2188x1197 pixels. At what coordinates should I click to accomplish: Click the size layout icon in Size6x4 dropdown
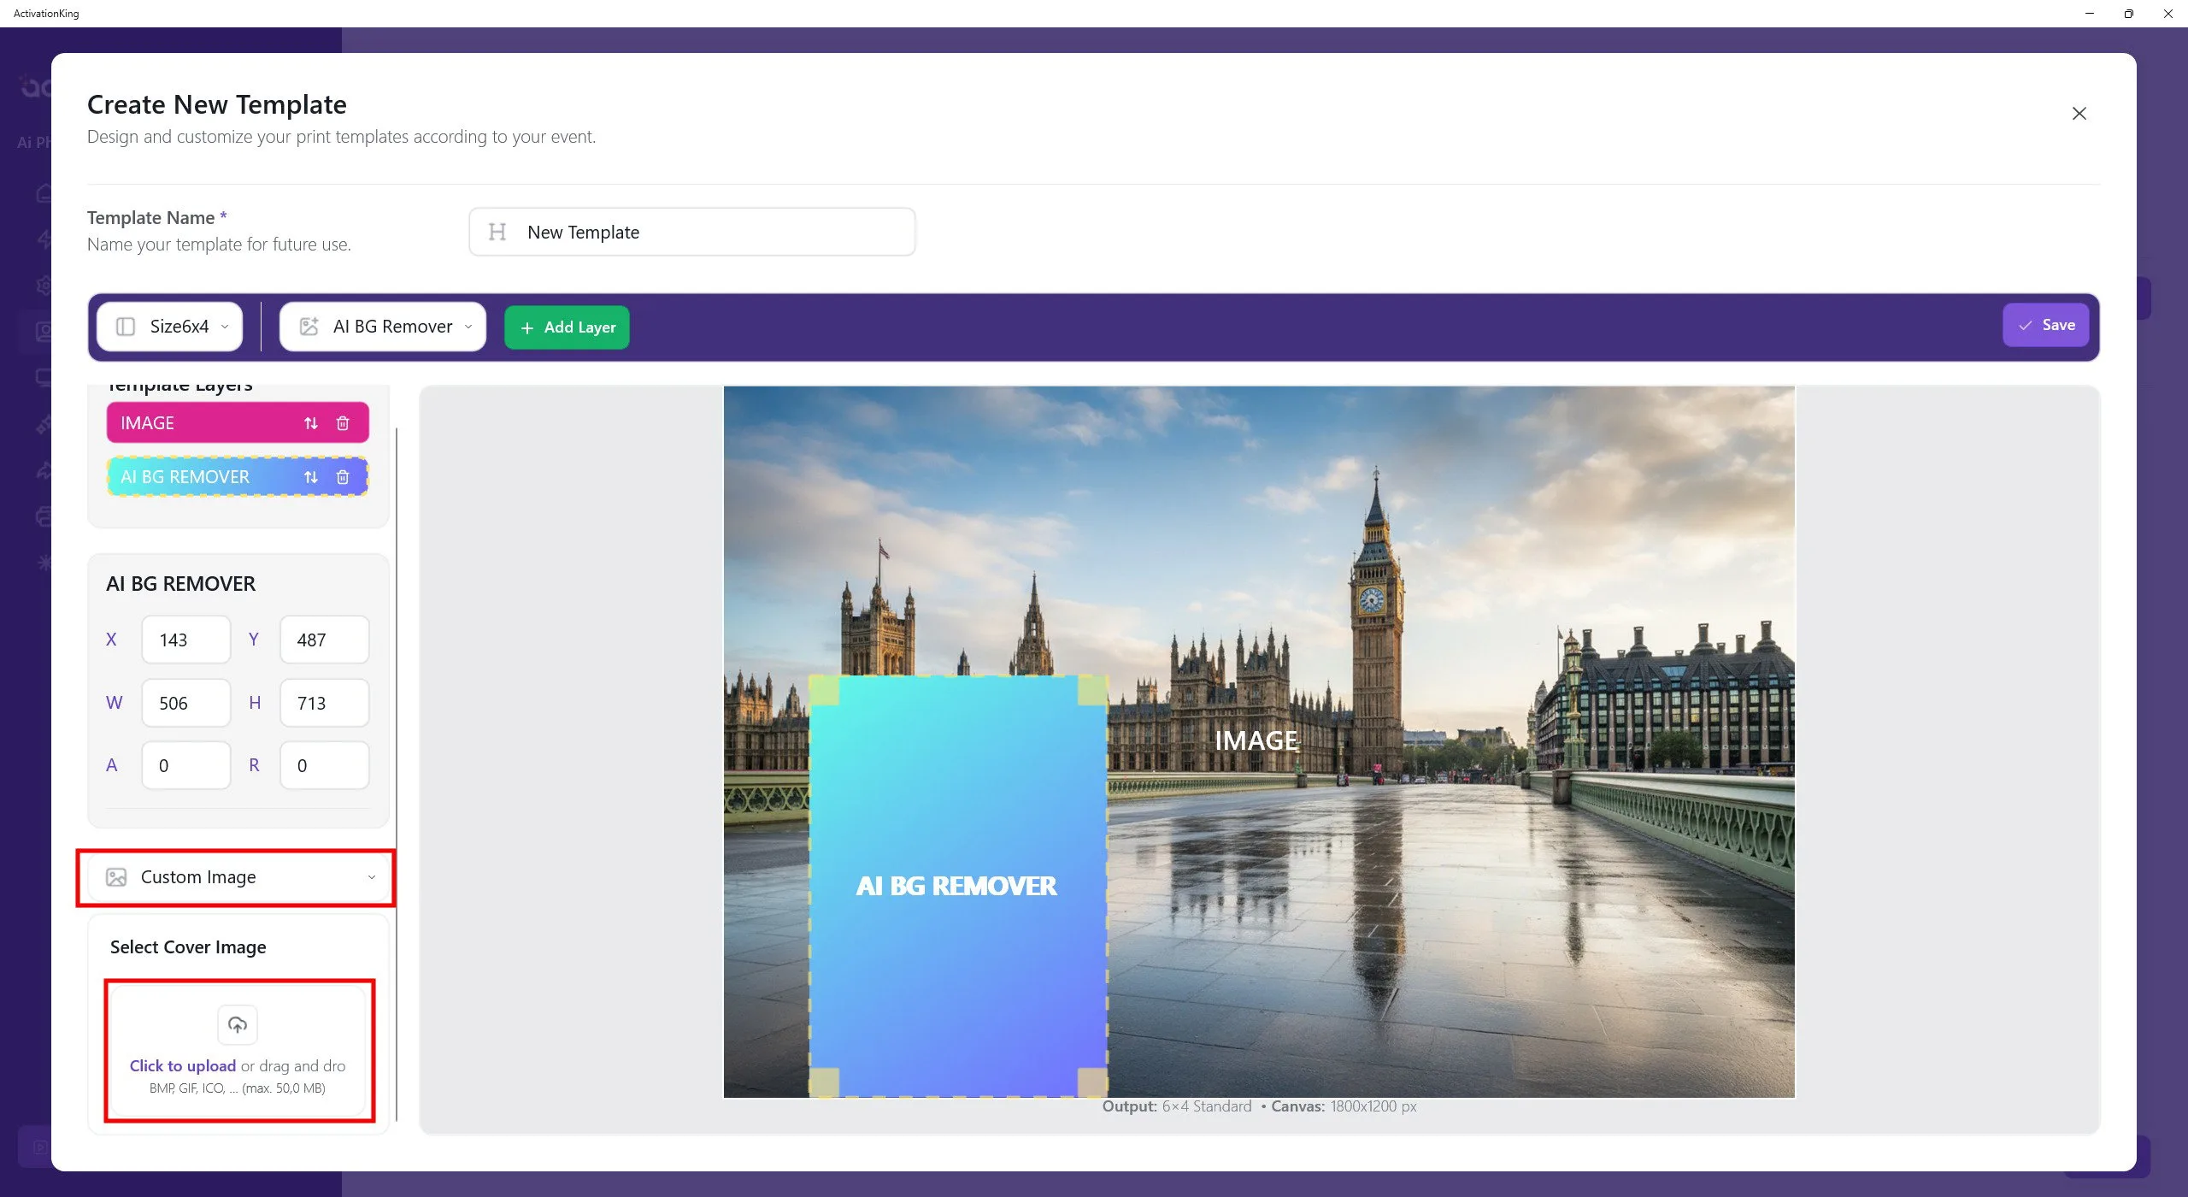click(126, 327)
